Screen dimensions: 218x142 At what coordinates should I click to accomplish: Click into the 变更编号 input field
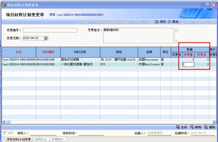50,30
